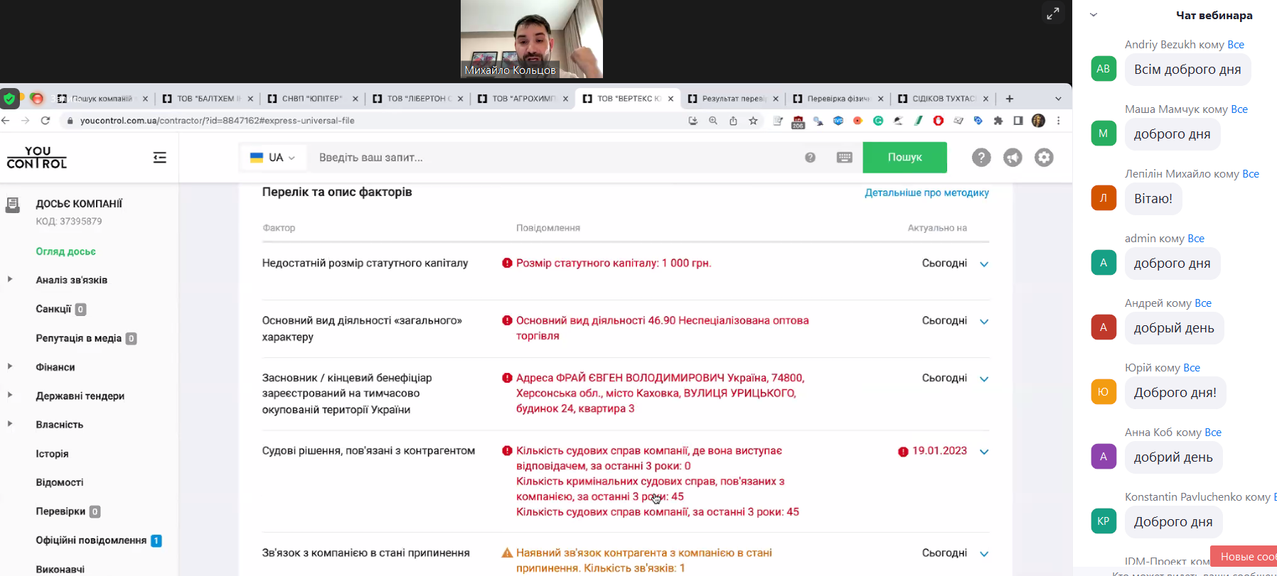The width and height of the screenshot is (1277, 576).
Task: Open the browser profile avatar
Action: [x=1038, y=121]
